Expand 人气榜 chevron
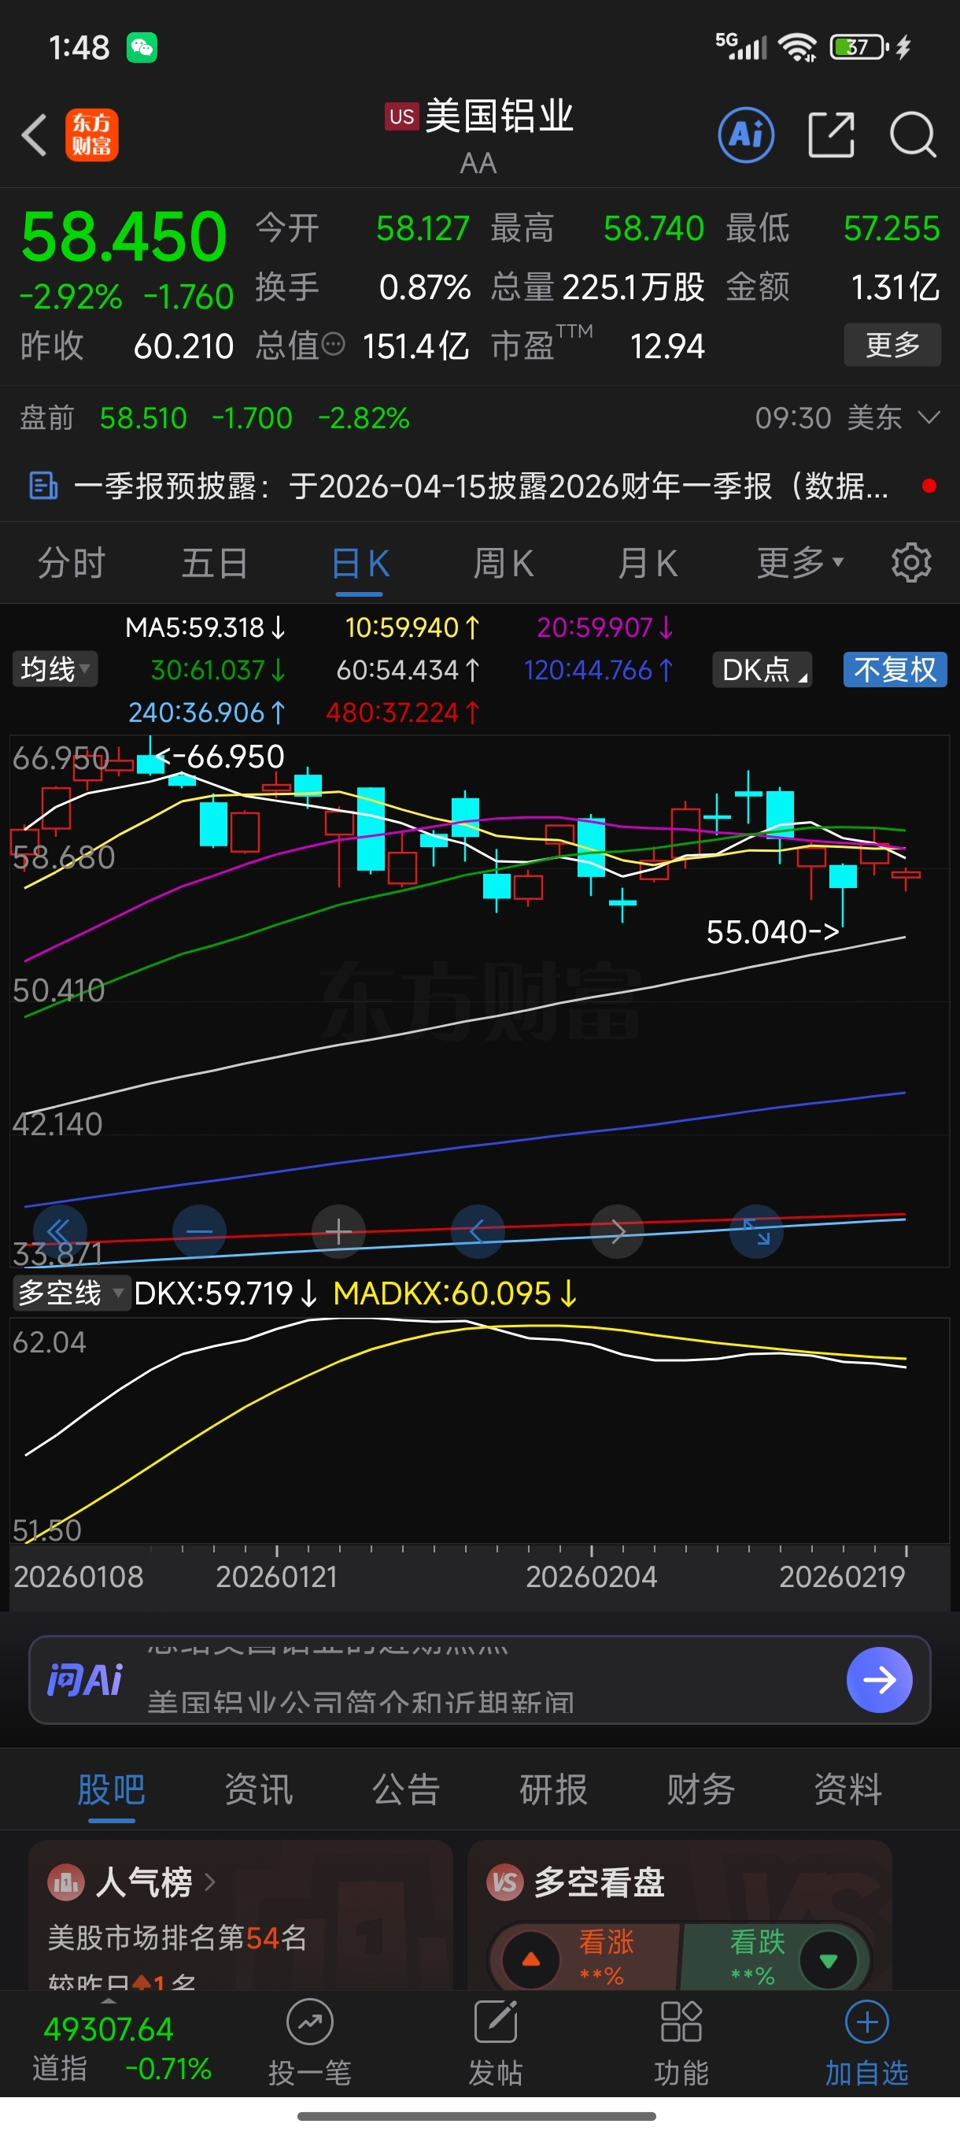The height and width of the screenshot is (2135, 960). tap(210, 1882)
